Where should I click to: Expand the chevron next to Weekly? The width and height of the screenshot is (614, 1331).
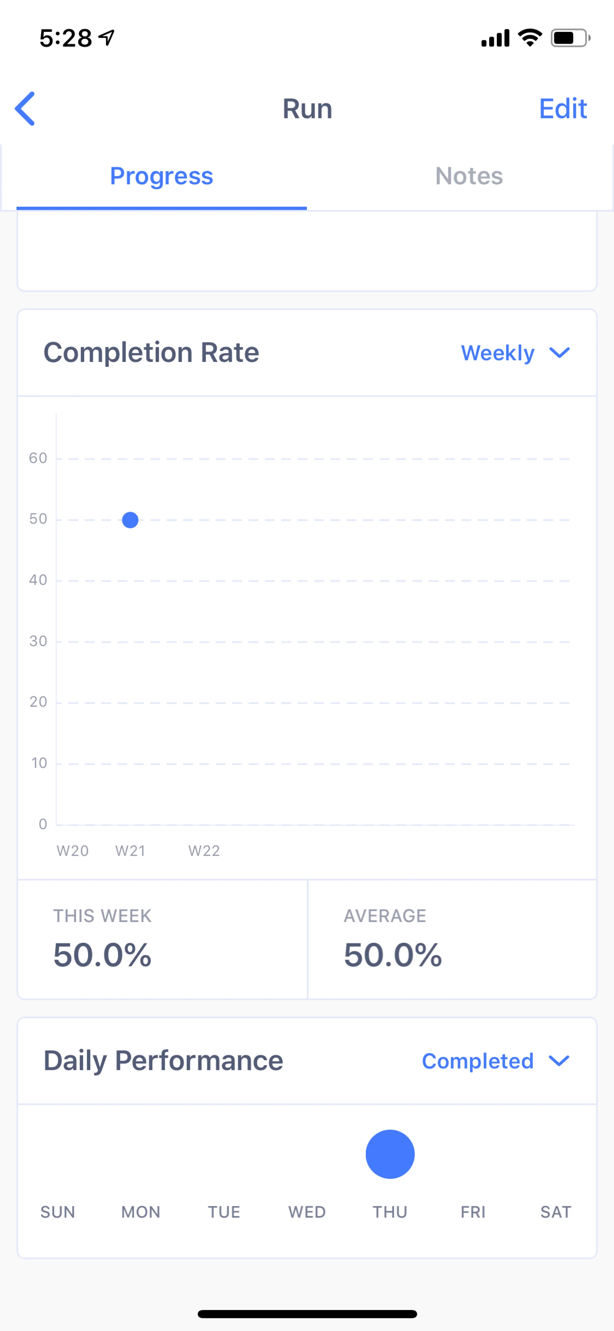click(559, 353)
